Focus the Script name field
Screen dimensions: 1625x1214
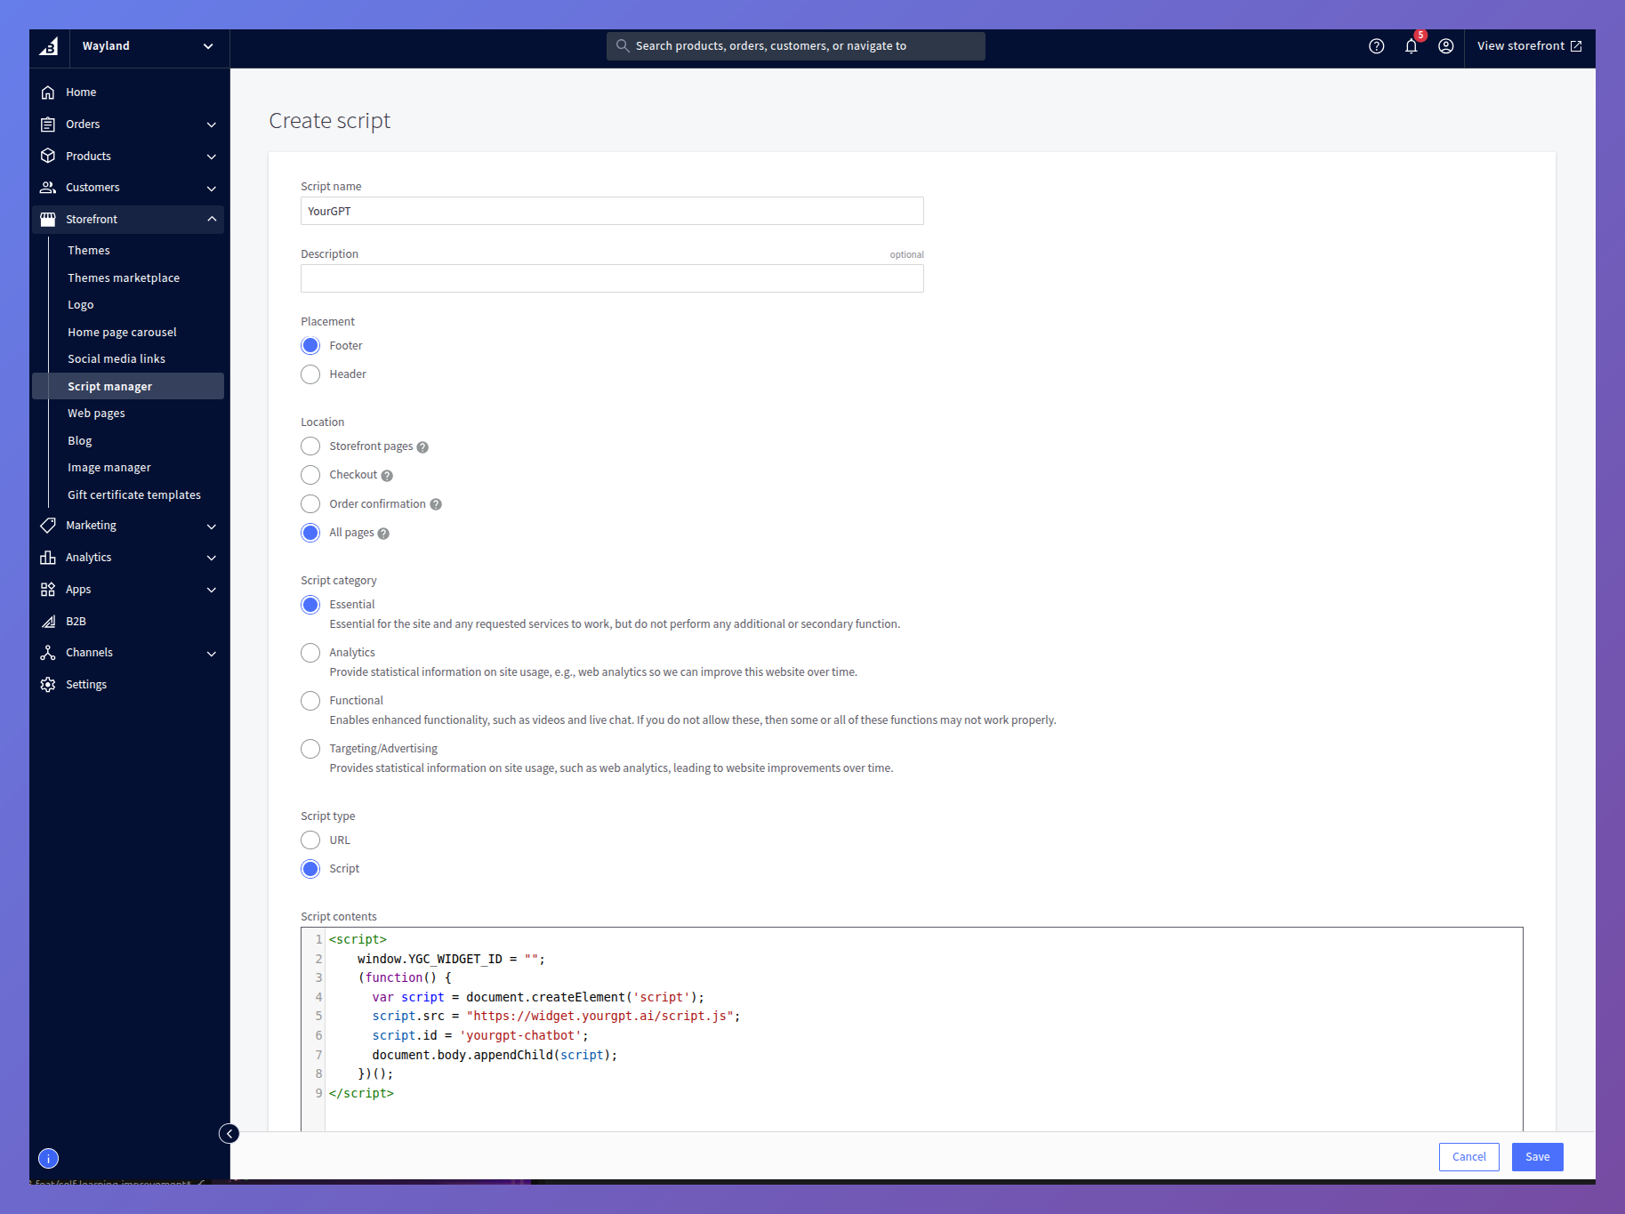612,211
